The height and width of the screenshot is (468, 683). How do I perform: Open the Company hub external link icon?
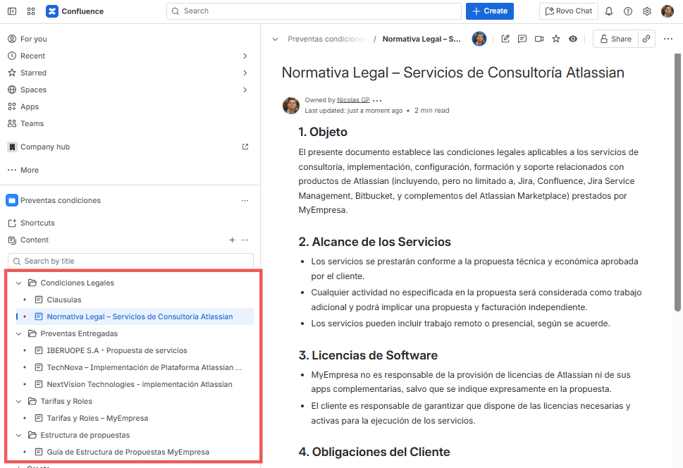click(245, 147)
